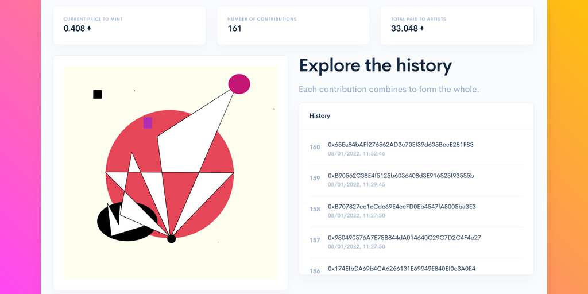
Task: Open contribution address starting 0x65Ea84
Action: click(x=400, y=145)
